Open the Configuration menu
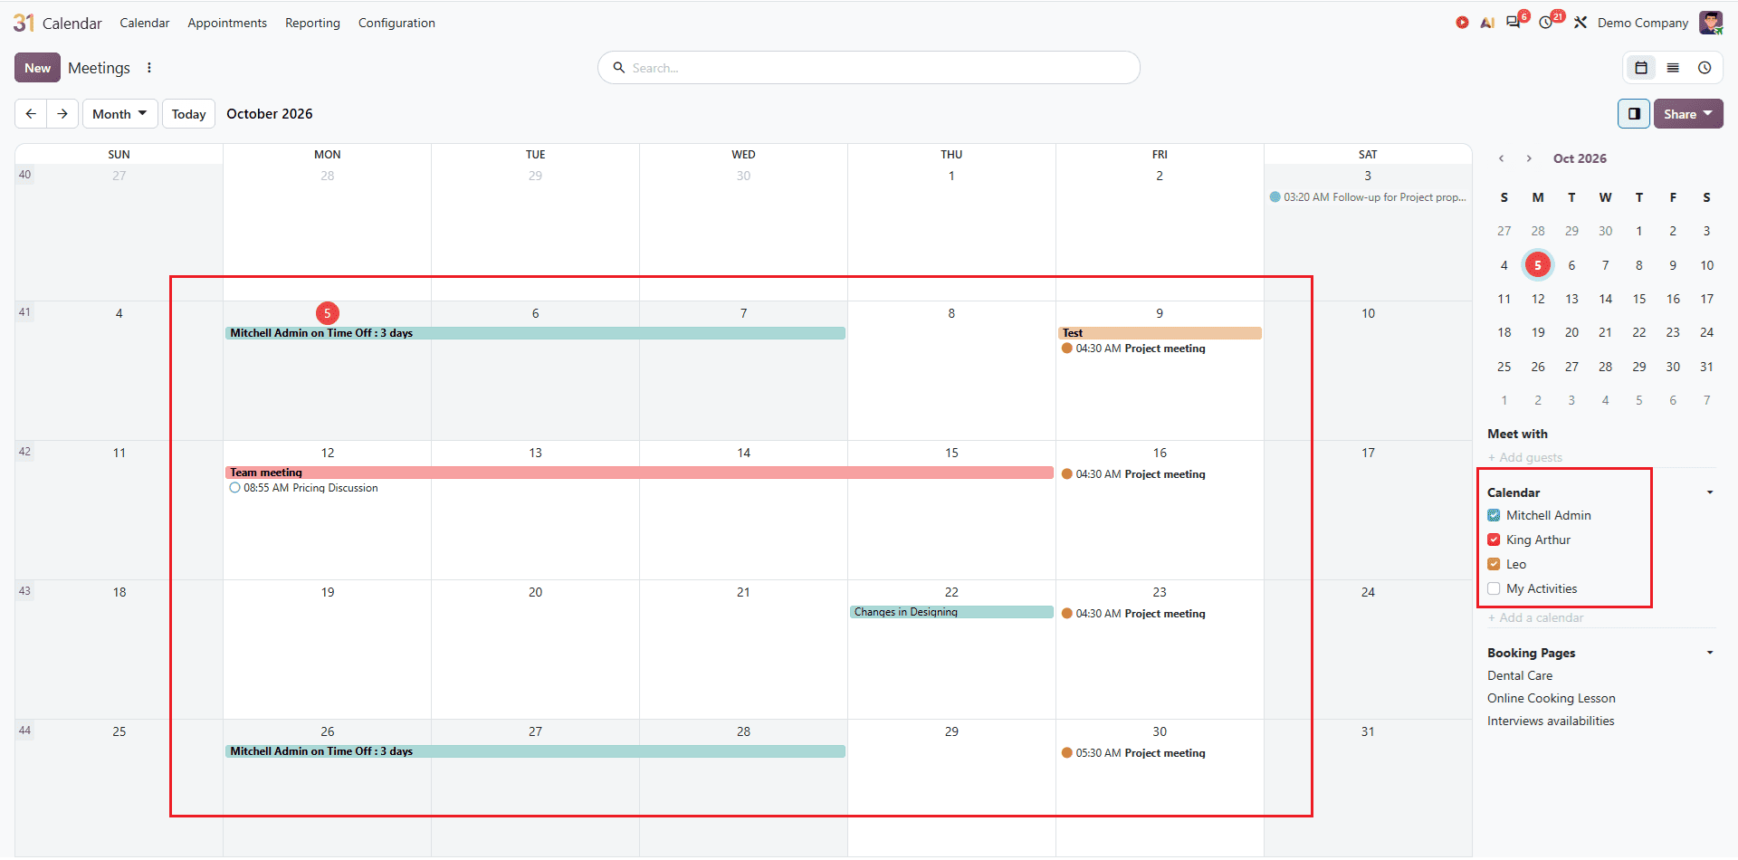1738x860 pixels. coord(396,23)
